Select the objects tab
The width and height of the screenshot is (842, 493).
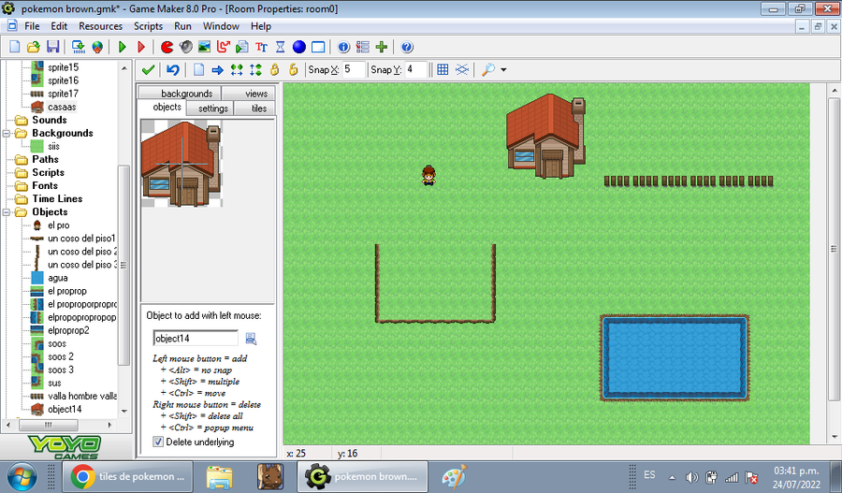(x=162, y=107)
